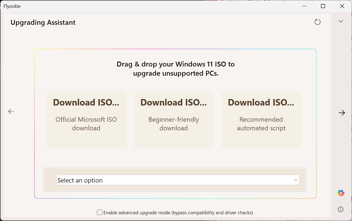
Task: Click the Flyoobe title bar text
Action: point(12,6)
